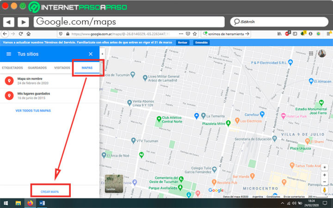Switch to the Satélite map thumbnail
333x208 pixels.
click(x=114, y=184)
